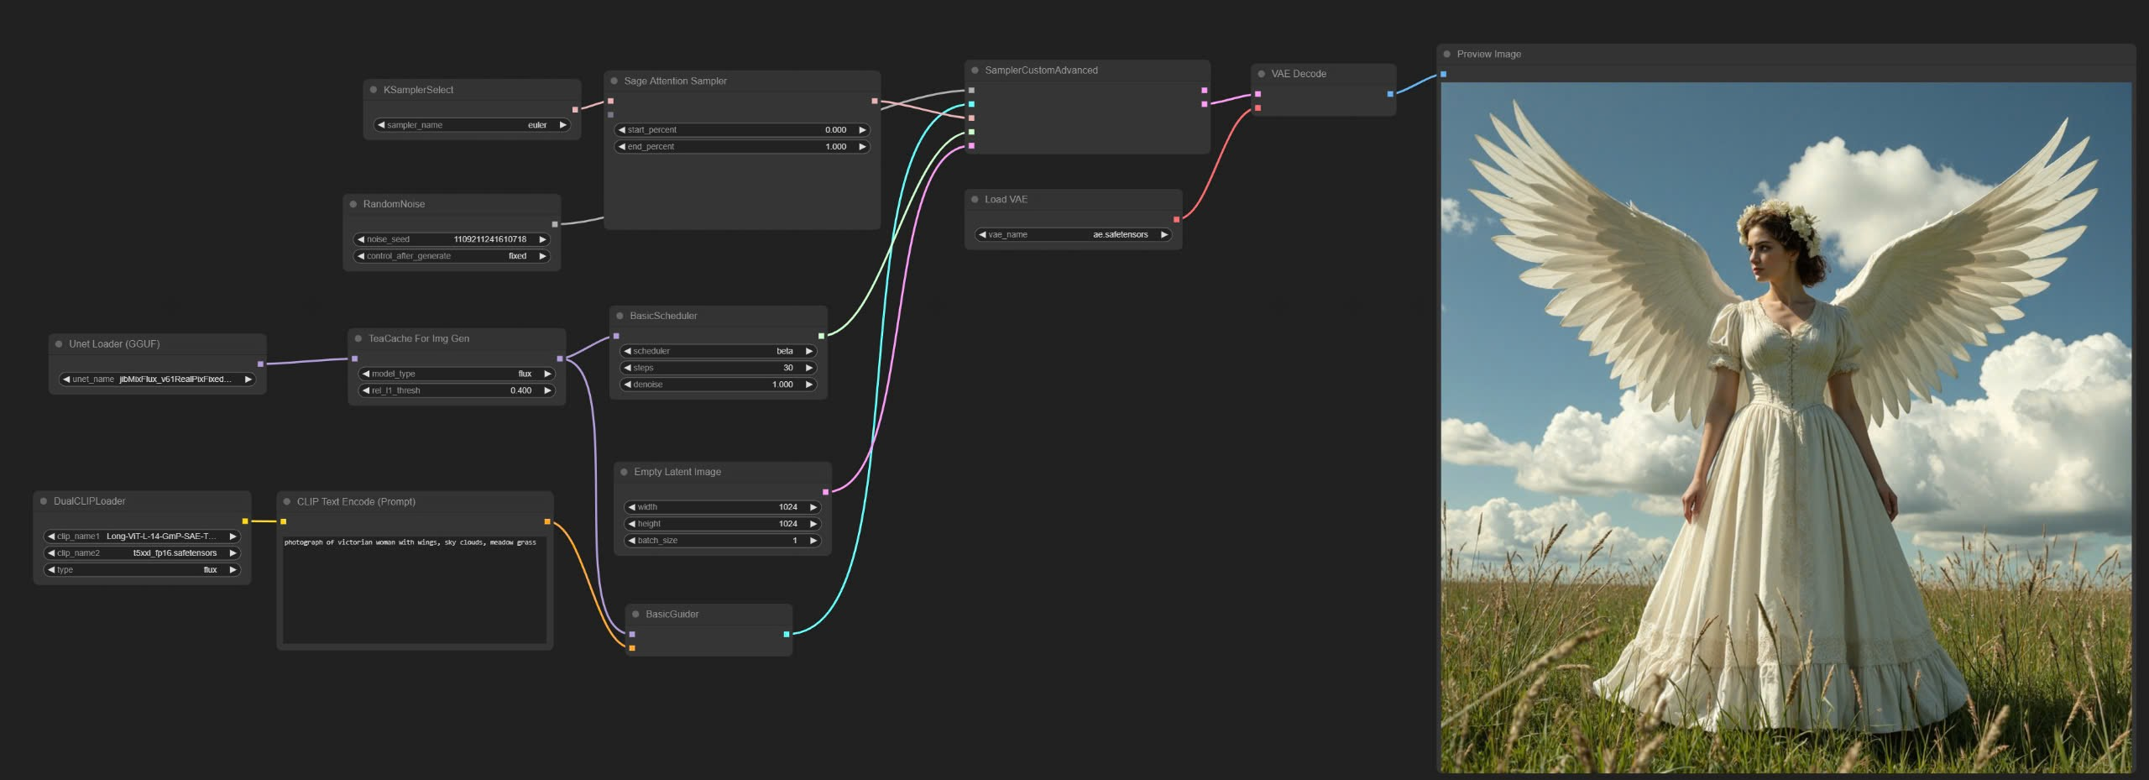The width and height of the screenshot is (2149, 780).
Task: Lower denoise using its left arrow
Action: 627,385
